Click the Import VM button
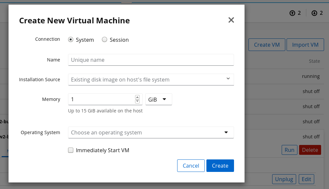The height and width of the screenshot is (189, 329). point(305,45)
